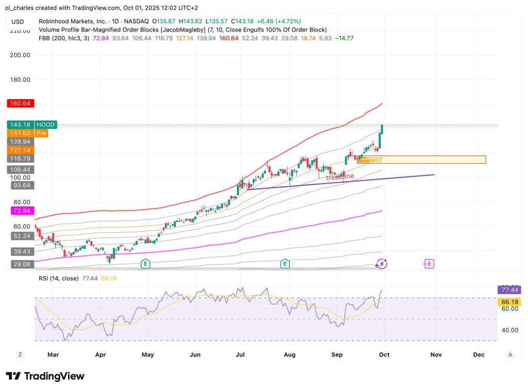This screenshot has width=528, height=391.
Task: Click the red 160.64 price label
Action: 21,103
